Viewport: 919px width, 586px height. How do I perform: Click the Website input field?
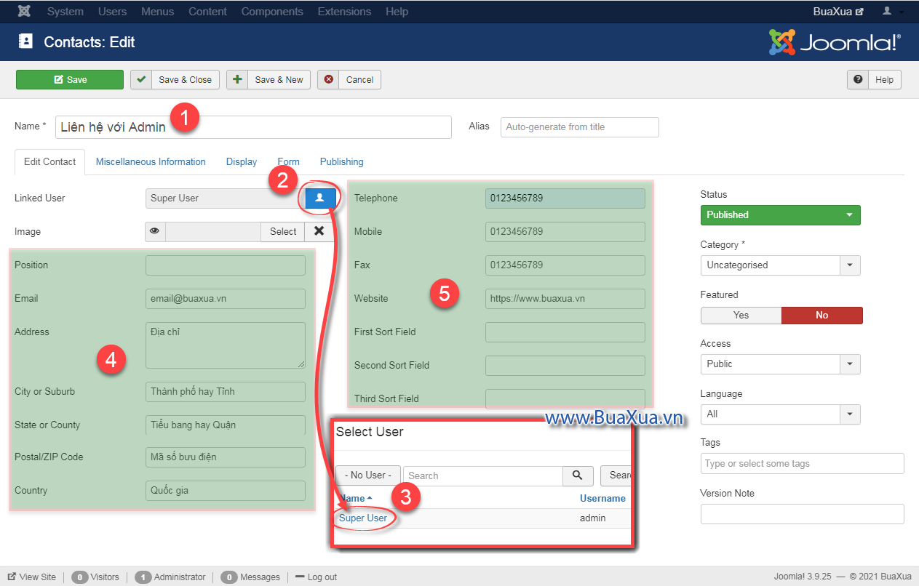(x=565, y=299)
